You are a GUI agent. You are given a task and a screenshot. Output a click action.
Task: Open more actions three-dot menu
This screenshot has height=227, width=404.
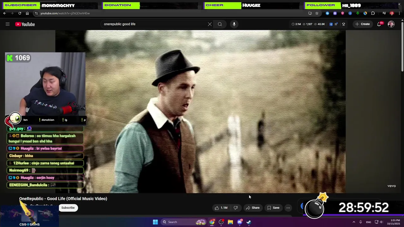(x=288, y=208)
